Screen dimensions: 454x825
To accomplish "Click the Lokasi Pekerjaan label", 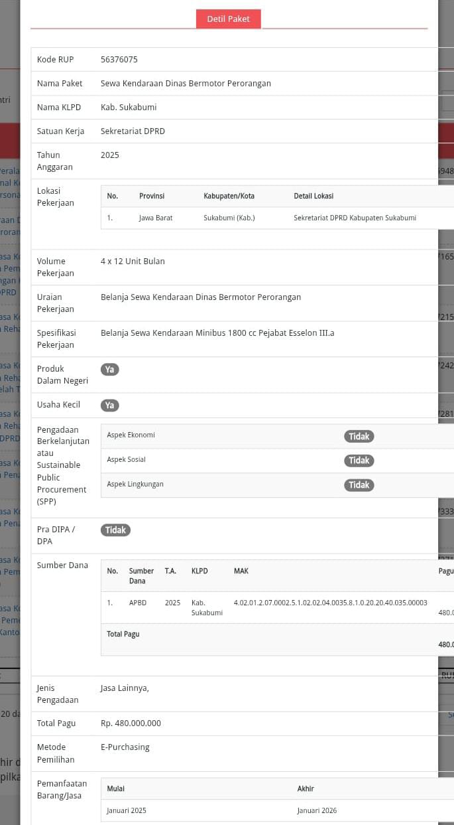I will [56, 196].
